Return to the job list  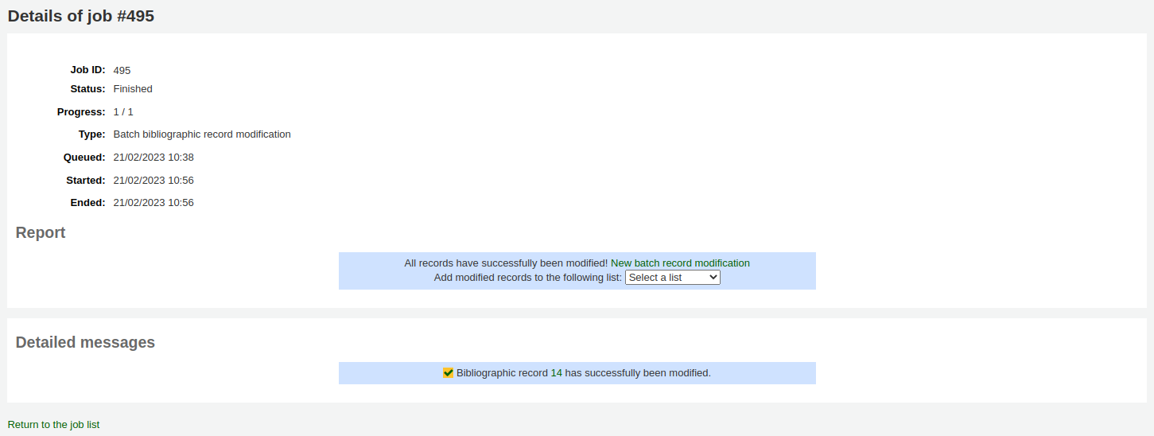[x=53, y=425]
